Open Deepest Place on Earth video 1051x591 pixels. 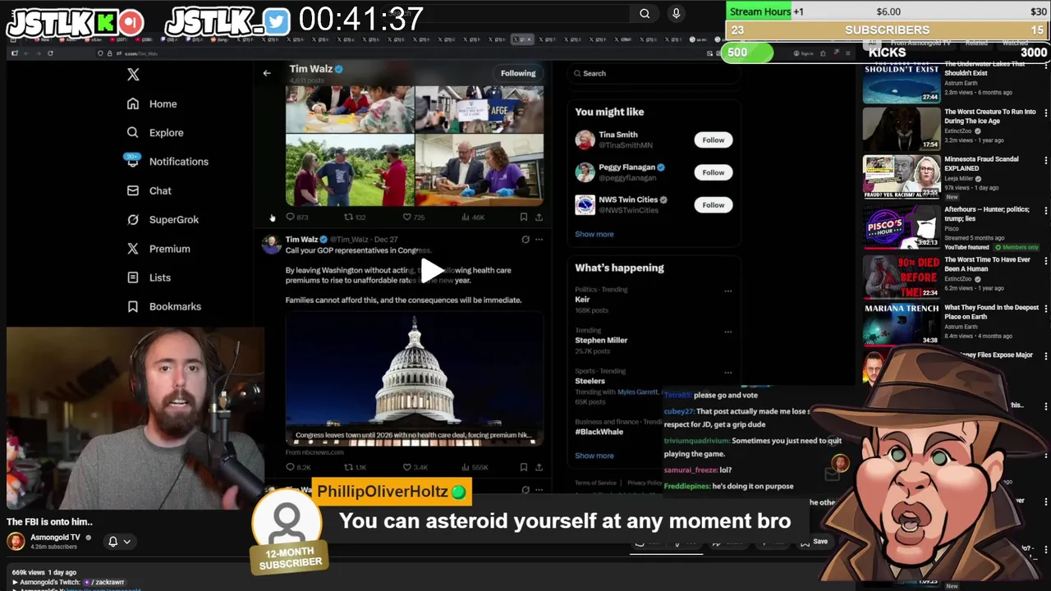tap(902, 325)
